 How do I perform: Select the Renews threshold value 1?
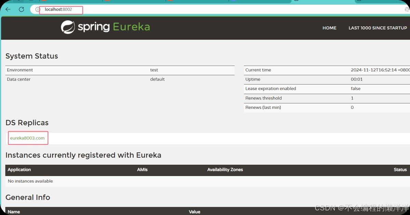[x=352, y=98]
